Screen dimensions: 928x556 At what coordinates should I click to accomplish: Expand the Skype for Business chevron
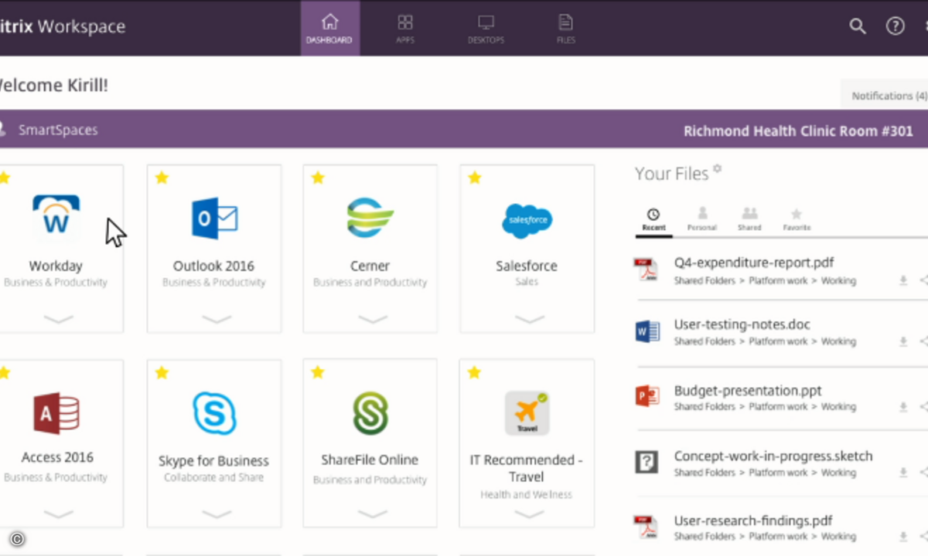[x=217, y=514]
